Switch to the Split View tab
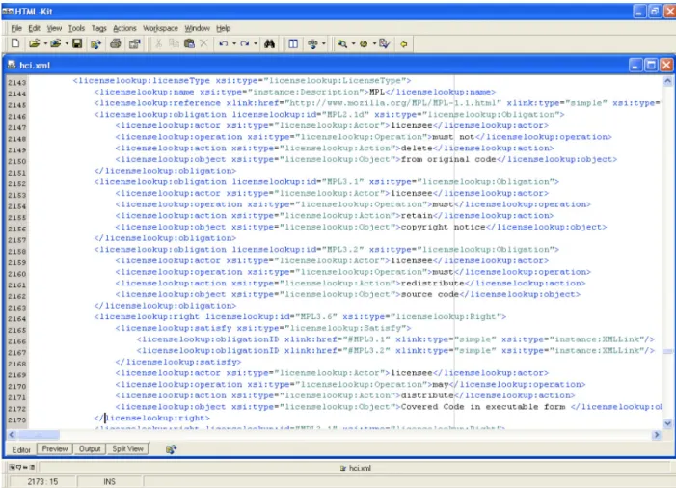The image size is (676, 488). pos(127,448)
